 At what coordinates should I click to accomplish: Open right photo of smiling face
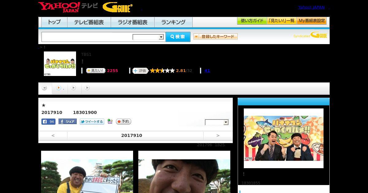184,172
